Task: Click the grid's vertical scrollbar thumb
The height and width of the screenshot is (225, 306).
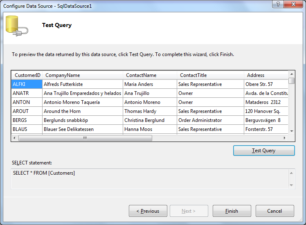Action: [x=291, y=81]
